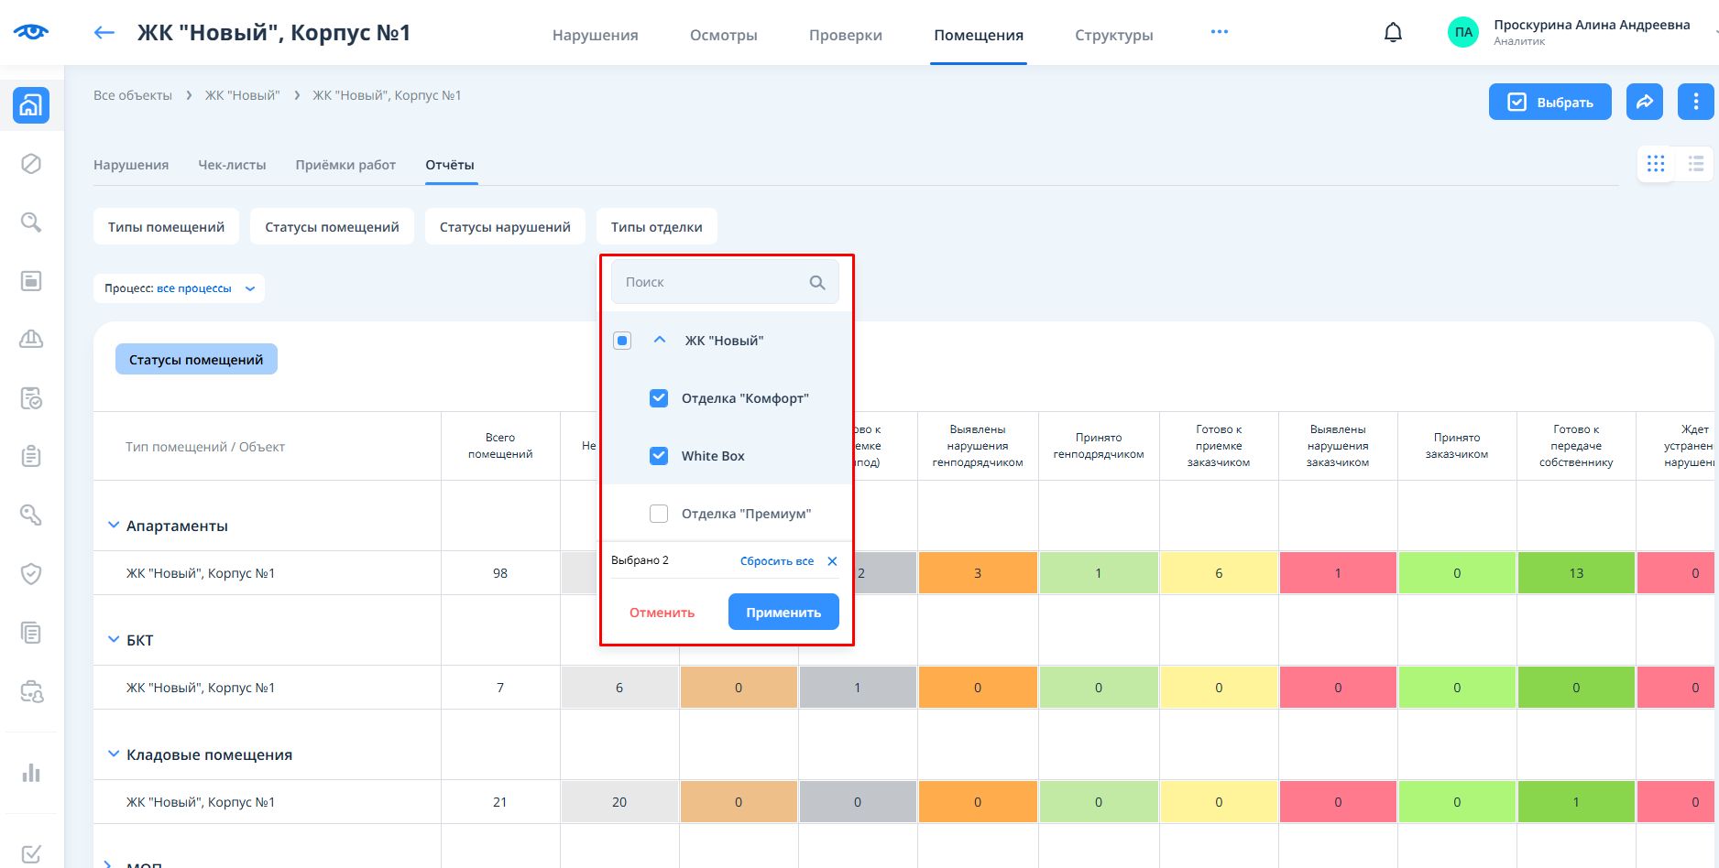Open the Проверки top navigation tab
Screen dimensions: 1719x868
[x=845, y=35]
